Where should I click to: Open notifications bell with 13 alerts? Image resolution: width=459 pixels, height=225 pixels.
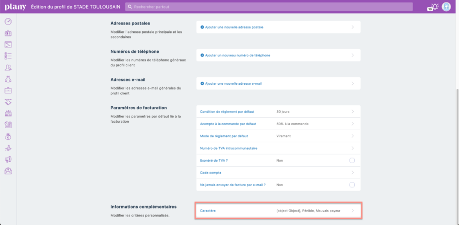click(x=434, y=6)
